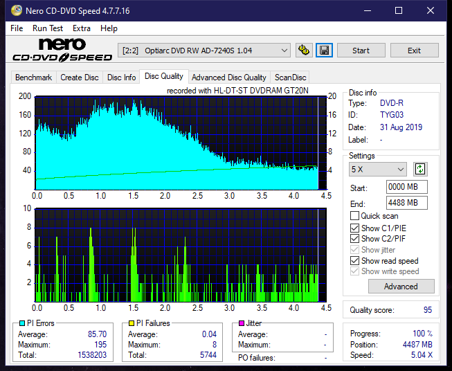Click the Start button
The height and width of the screenshot is (371, 452).
(361, 51)
